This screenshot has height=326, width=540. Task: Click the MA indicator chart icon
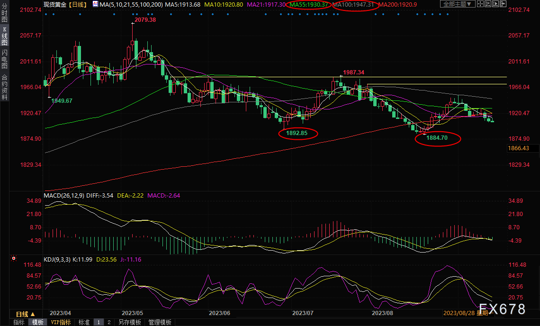point(95,4)
